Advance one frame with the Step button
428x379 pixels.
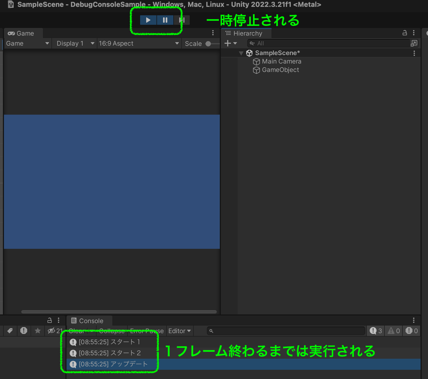point(182,20)
